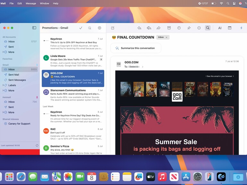
Task: Reply to the GOG.COM email
Action: [139, 28]
